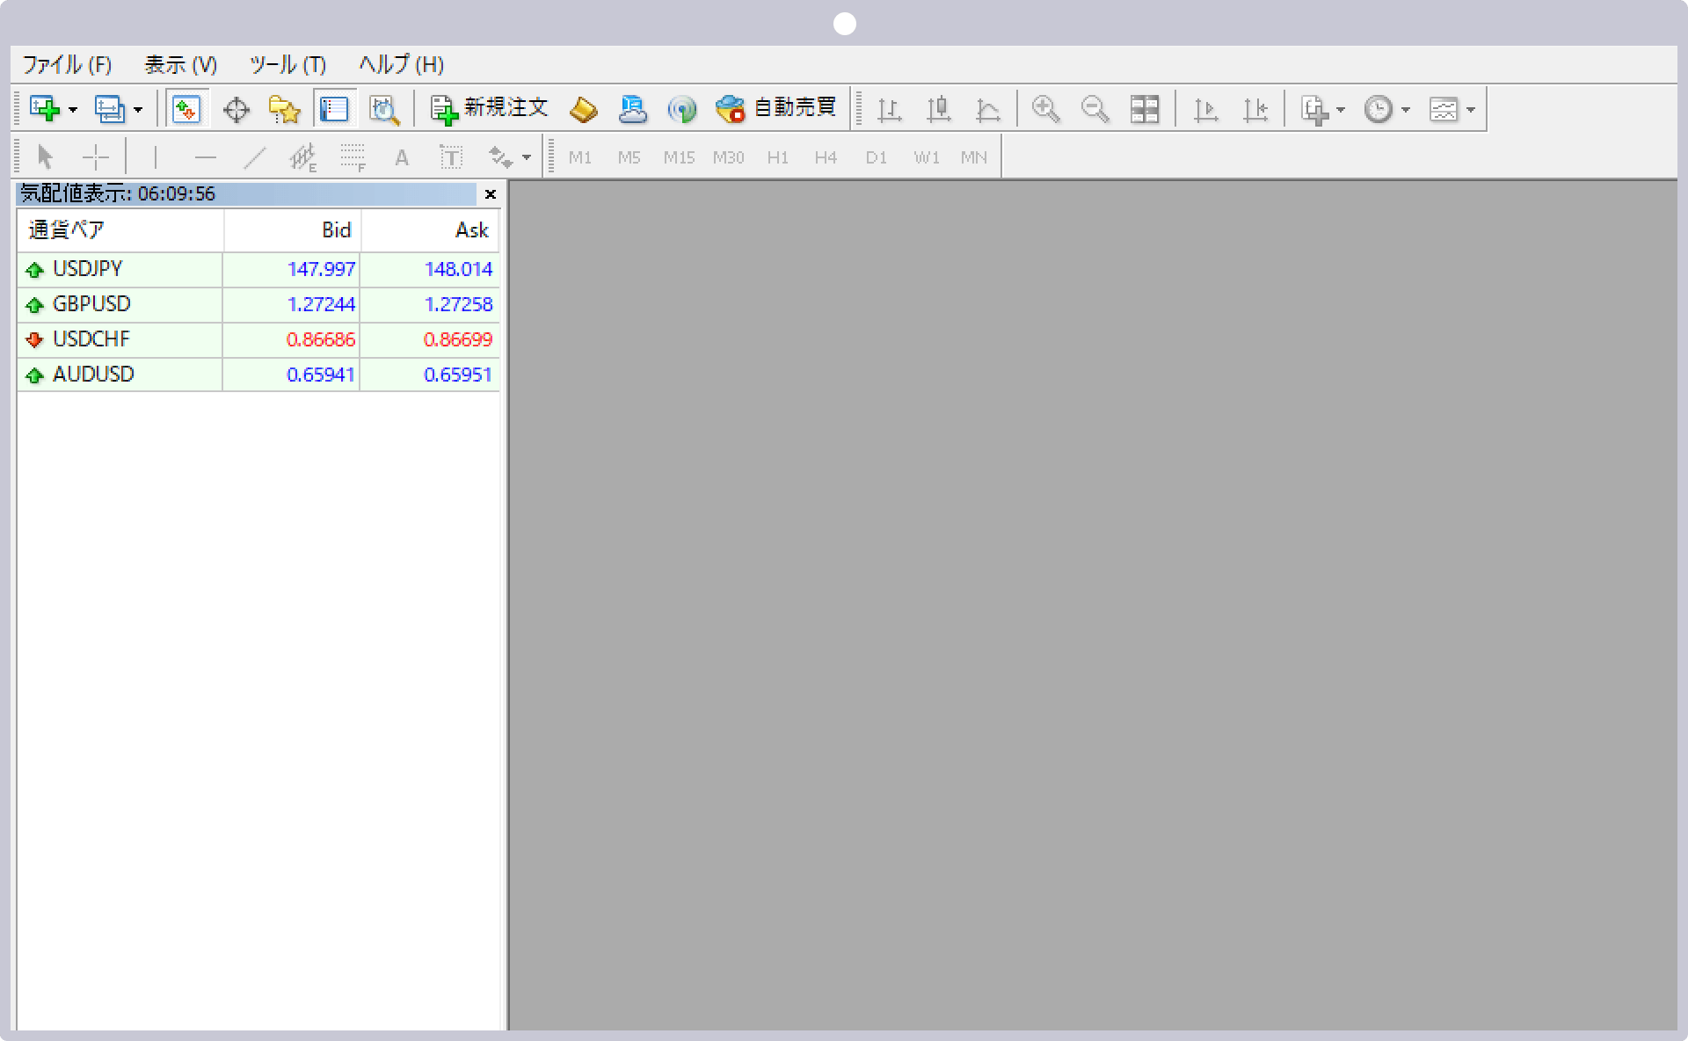1688x1041 pixels.
Task: Open the ツール (T) menu
Action: (287, 64)
